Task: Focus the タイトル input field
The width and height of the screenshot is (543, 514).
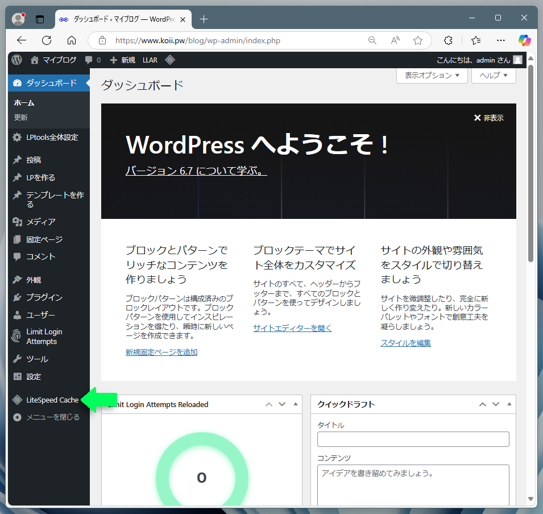Action: [413, 439]
